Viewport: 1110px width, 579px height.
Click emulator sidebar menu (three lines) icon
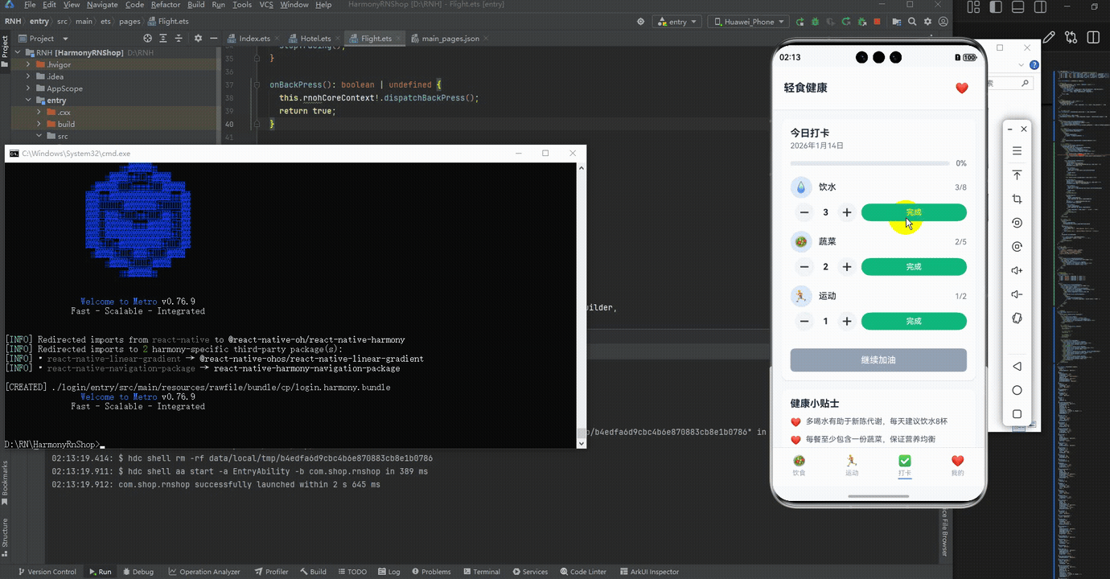[1017, 151]
